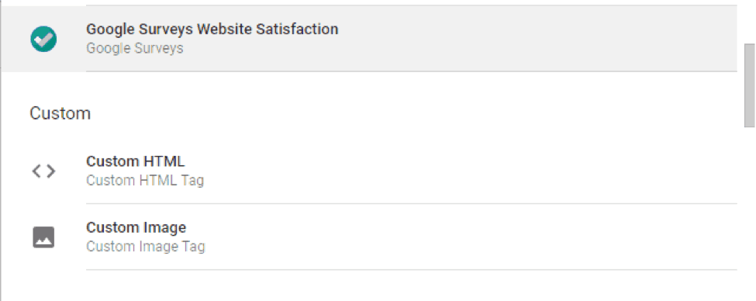
Task: Click the Custom HTML angle brackets icon
Action: (43, 171)
